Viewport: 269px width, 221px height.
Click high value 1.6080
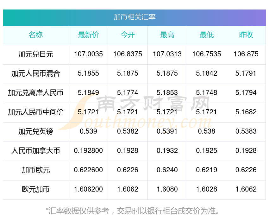tap(167, 189)
